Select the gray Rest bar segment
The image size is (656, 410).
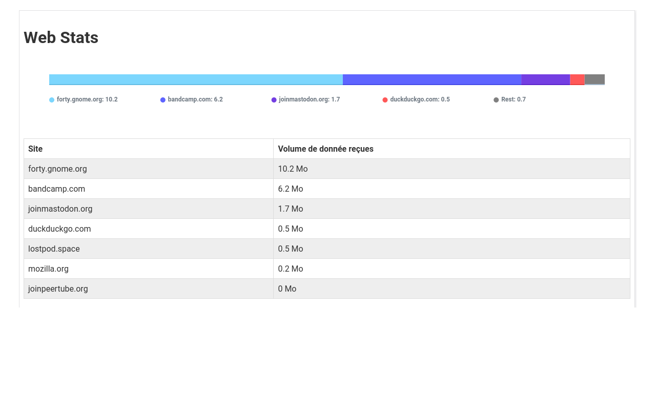(594, 79)
